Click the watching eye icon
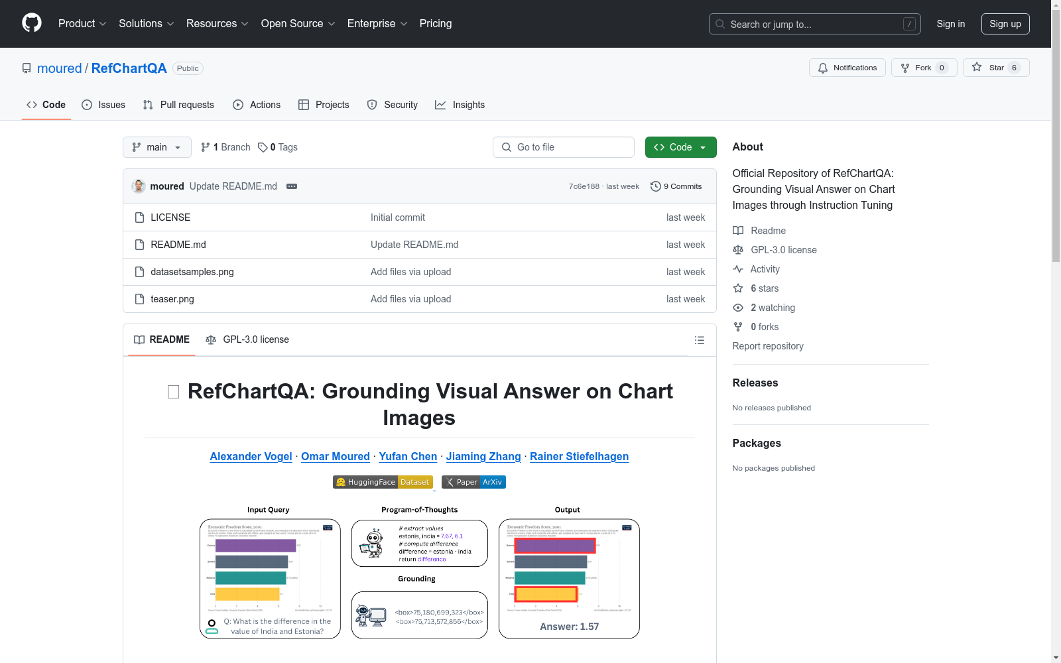The image size is (1061, 663). tap(738, 308)
